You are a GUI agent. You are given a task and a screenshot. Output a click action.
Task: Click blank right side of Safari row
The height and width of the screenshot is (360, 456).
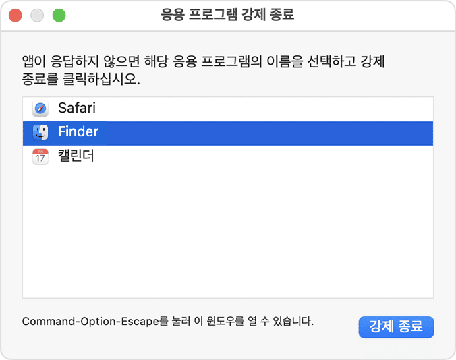[304, 108]
